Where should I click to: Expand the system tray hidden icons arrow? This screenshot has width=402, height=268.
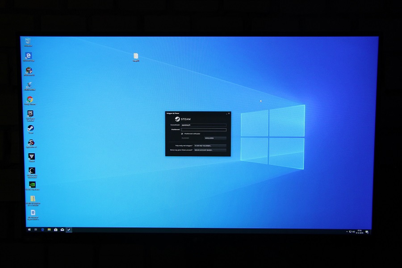pyautogui.click(x=347, y=232)
